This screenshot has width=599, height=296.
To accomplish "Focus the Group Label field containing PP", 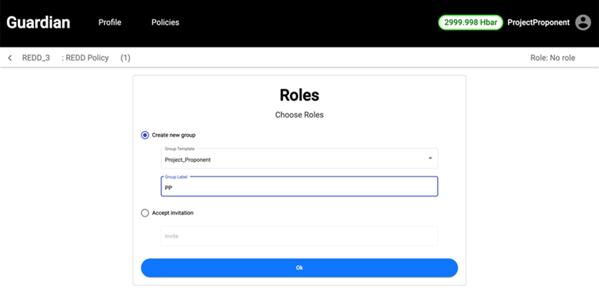I will click(x=299, y=187).
